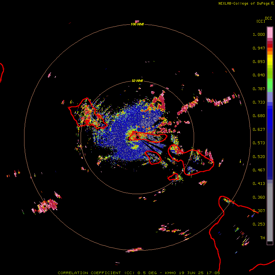Click the TH threshold label on legend
The width and height of the screenshot is (275, 275).
click(262, 238)
